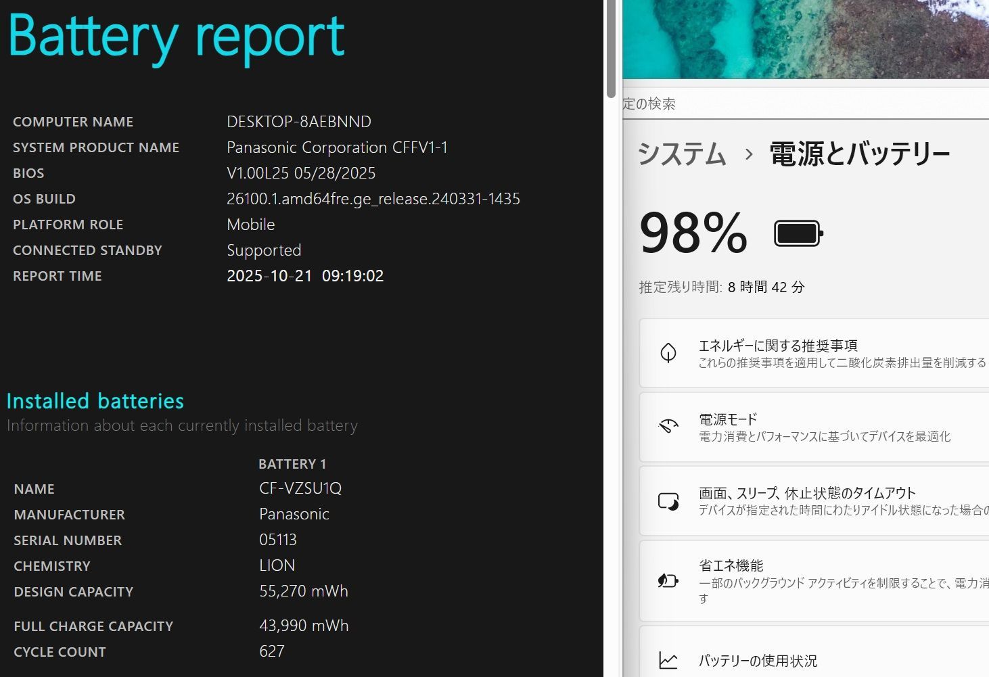Click the full charge capacity value 43,990 mWh
This screenshot has height=677, width=989.
coord(304,626)
